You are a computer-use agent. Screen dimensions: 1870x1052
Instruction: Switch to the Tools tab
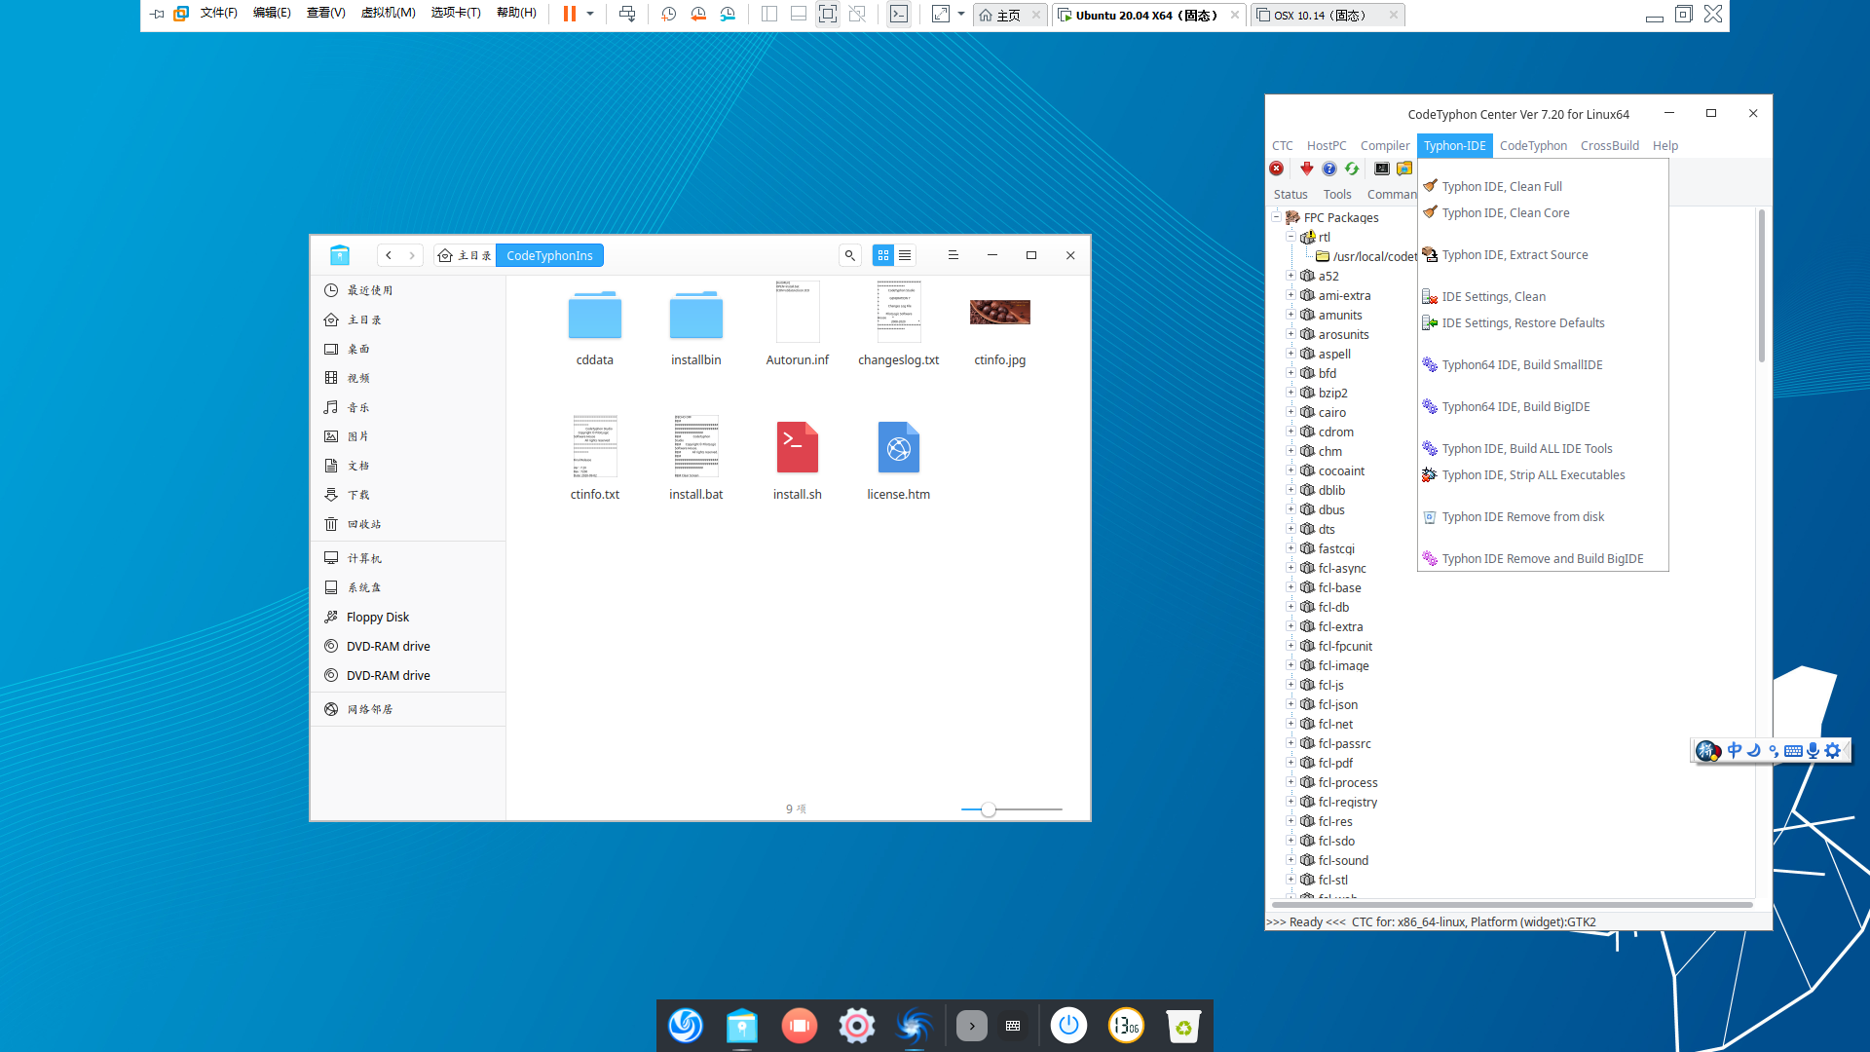[1337, 194]
